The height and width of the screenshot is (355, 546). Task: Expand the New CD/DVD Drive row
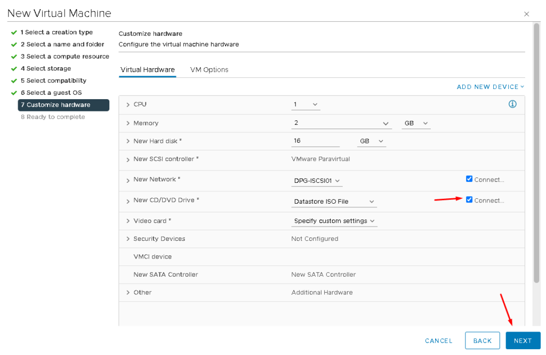point(128,201)
